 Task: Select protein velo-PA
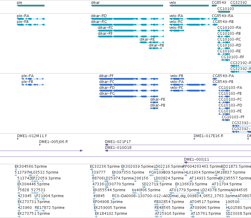pos(188,85)
